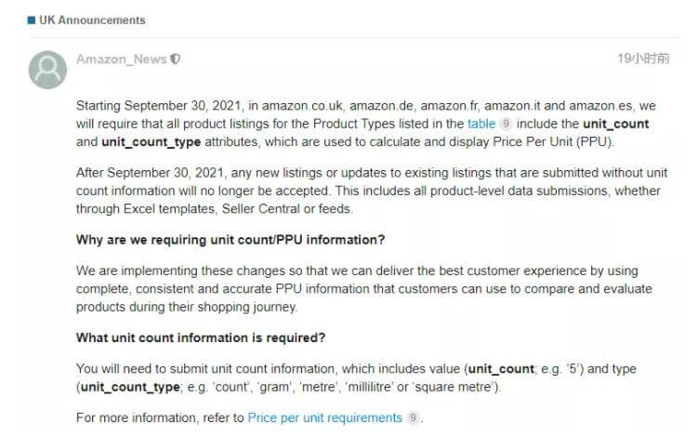Screen dimensions: 698x437
Task: Click bold unit_count_type before e.g. 'count'
Action: pos(130,387)
